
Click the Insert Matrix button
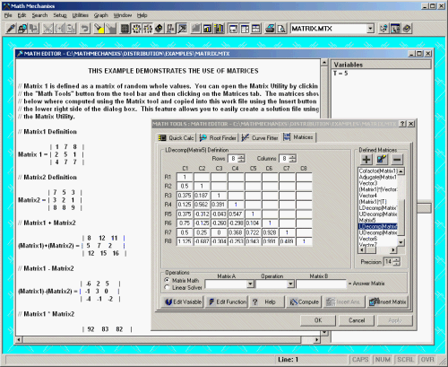[x=387, y=301]
